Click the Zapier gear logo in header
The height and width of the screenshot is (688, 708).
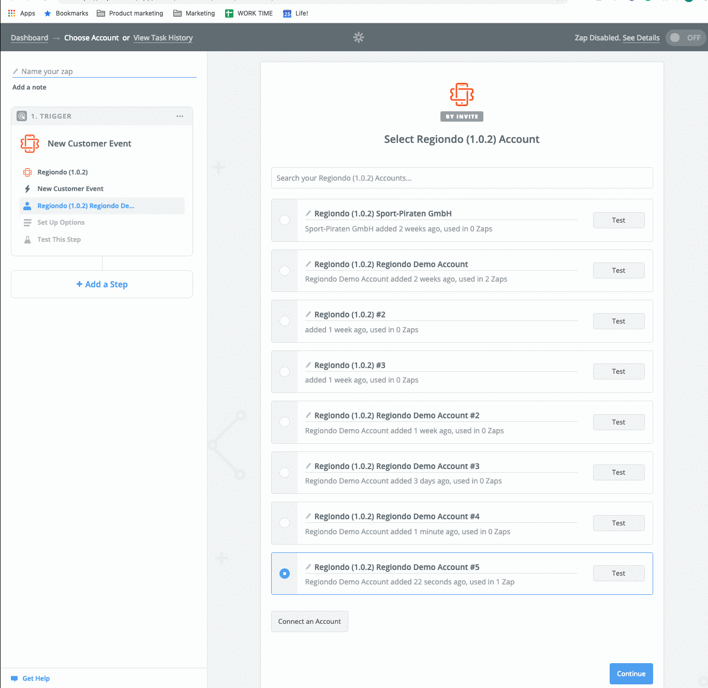(359, 37)
